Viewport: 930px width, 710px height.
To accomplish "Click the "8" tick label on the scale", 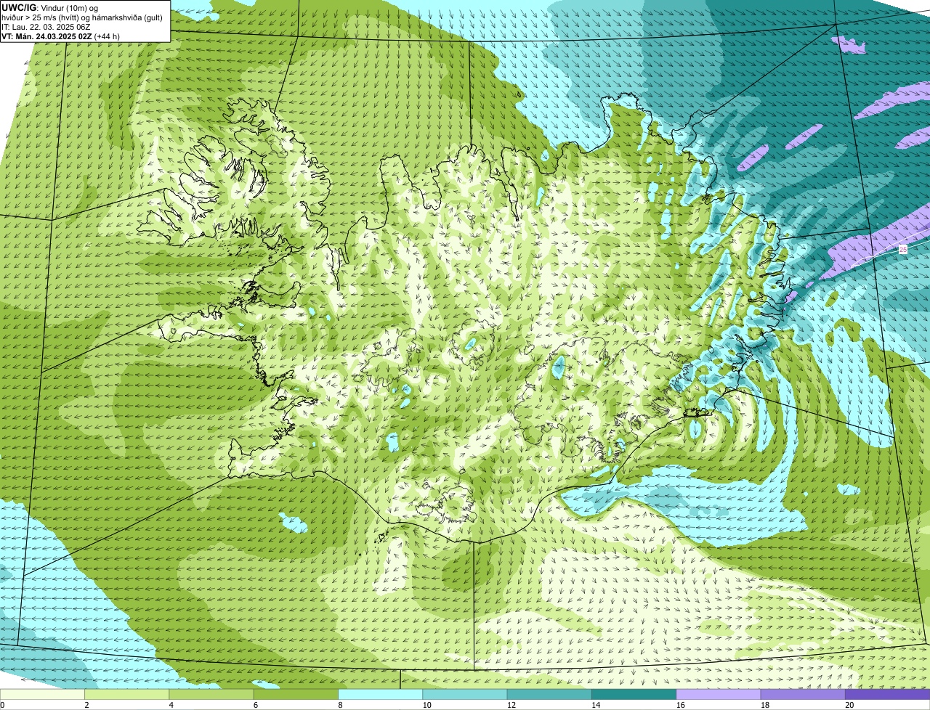I will click(339, 705).
